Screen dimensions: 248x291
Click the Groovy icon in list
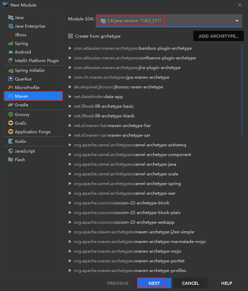point(11,115)
